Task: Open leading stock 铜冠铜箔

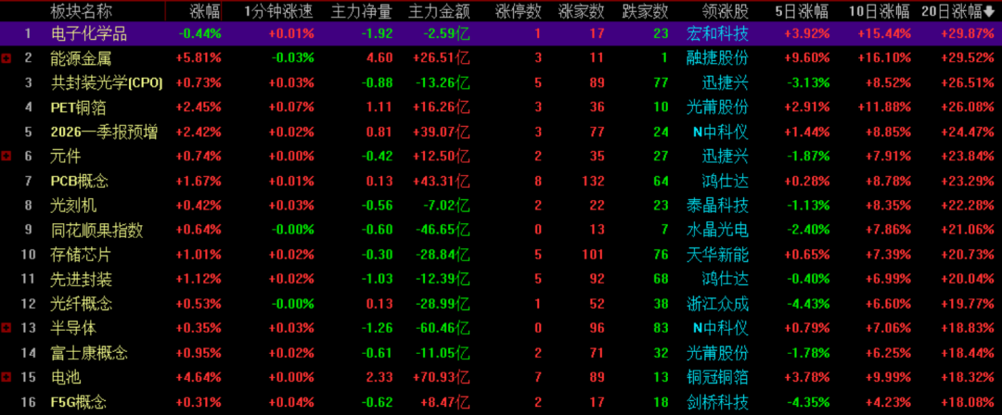Action: coord(717,377)
